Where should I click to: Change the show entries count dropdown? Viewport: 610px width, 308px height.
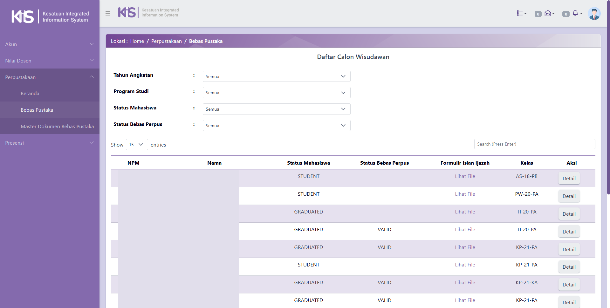(x=137, y=145)
